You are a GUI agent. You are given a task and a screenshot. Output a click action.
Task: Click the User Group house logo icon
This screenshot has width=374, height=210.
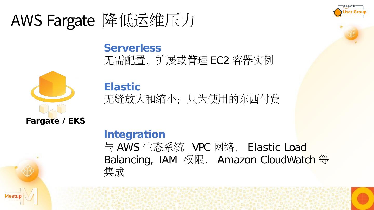(338, 12)
